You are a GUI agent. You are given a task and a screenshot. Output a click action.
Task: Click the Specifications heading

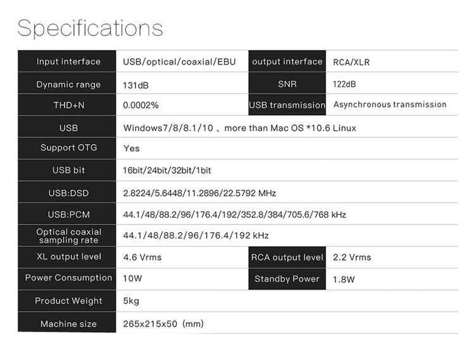pos(90,28)
